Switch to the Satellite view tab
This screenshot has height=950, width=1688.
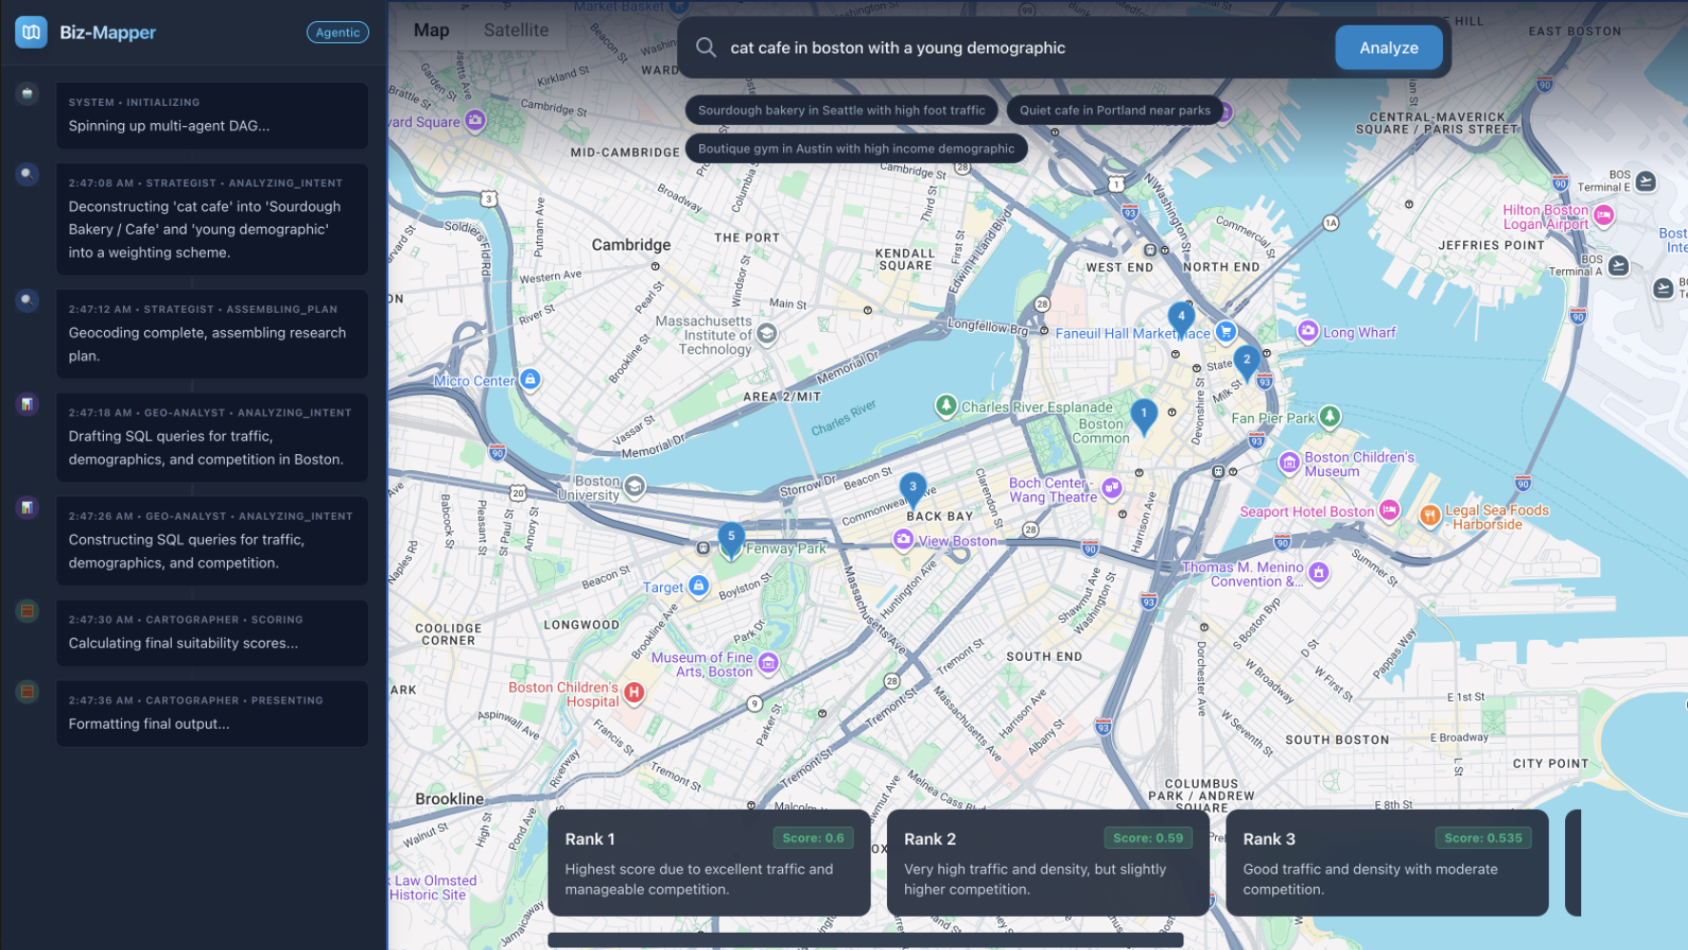pyautogui.click(x=516, y=30)
